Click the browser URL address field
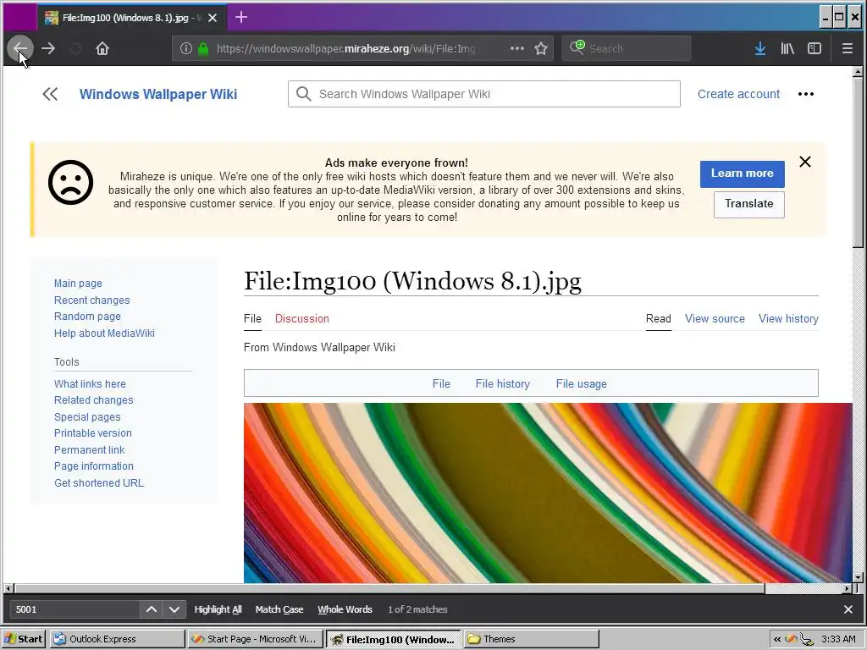This screenshot has height=650, width=867. point(345,48)
